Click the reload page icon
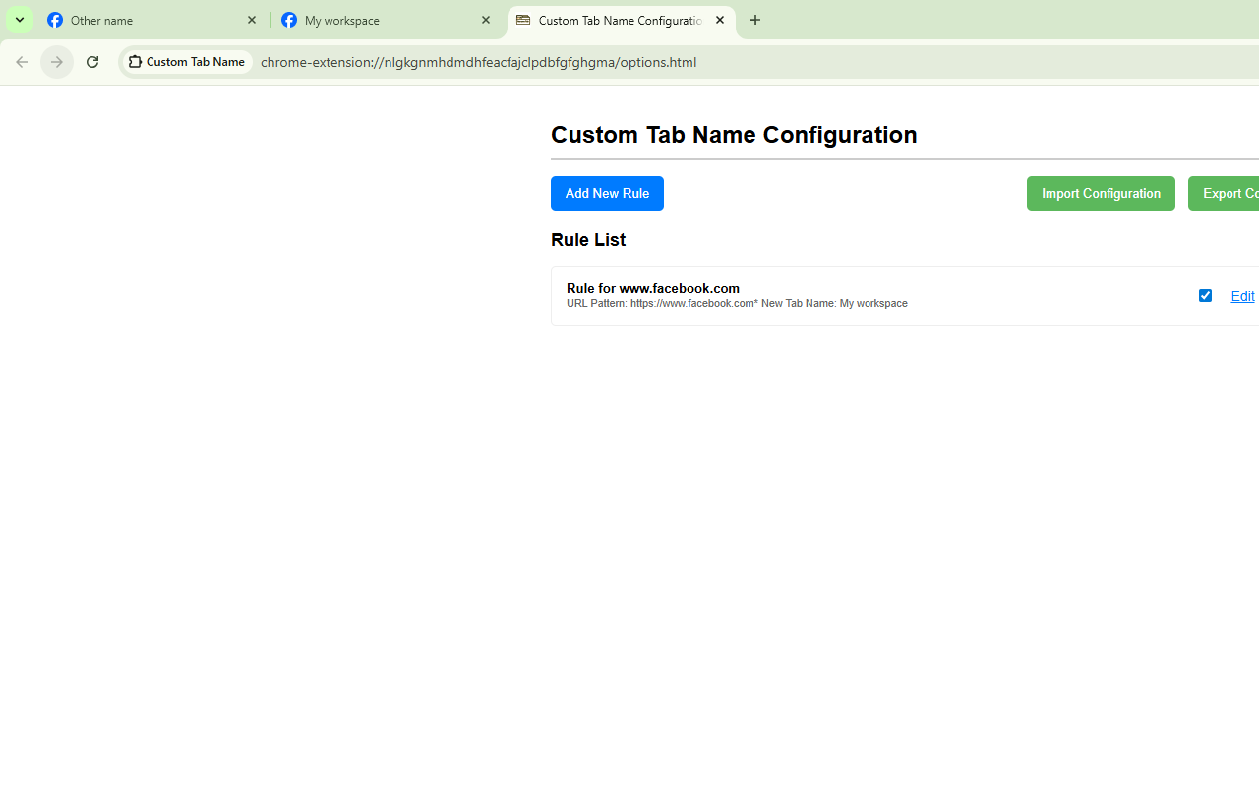This screenshot has height=787, width=1259. 91,61
